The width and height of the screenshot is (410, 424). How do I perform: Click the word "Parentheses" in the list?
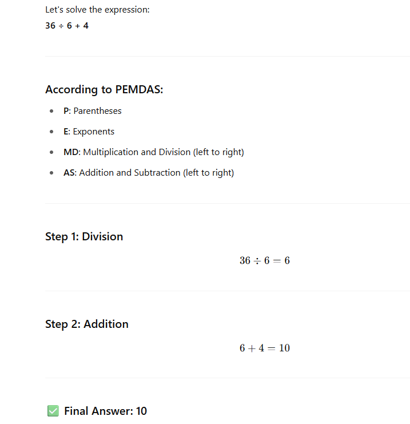pyautogui.click(x=97, y=111)
